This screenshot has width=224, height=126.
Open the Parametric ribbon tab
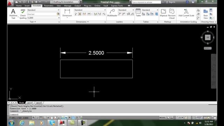coord(49,6)
